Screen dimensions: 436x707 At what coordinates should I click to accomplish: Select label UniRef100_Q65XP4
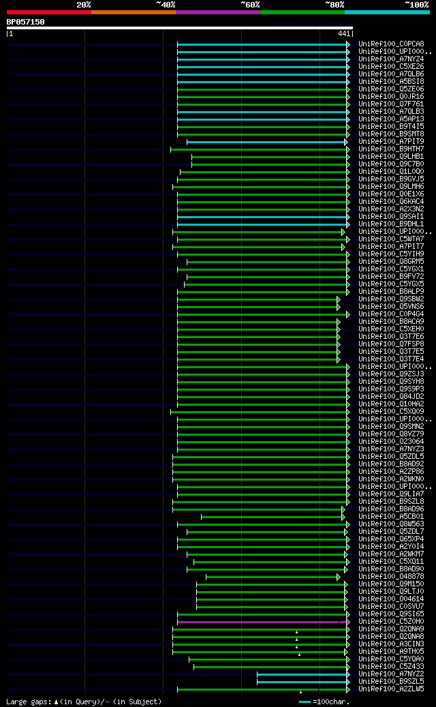coord(391,539)
